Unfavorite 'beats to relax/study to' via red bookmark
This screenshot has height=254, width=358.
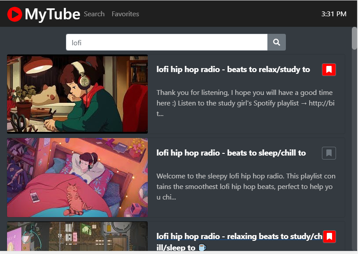[329, 69]
